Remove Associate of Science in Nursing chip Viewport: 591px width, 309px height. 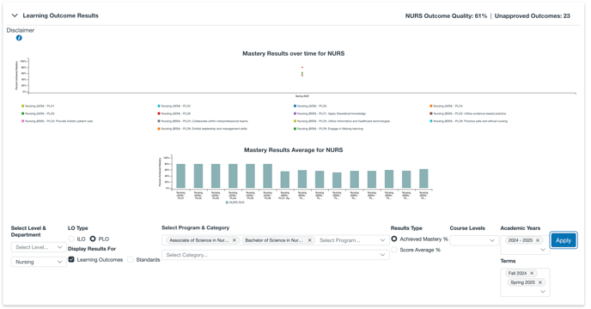pos(234,240)
